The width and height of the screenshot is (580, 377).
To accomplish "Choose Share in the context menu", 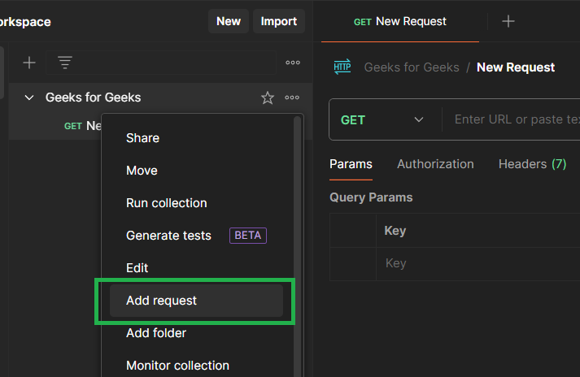I will (142, 138).
